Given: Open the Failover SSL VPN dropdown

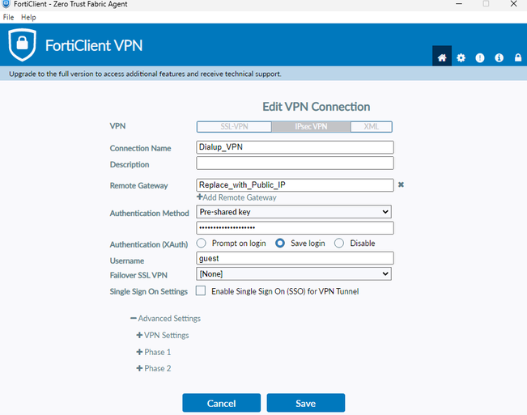Looking at the screenshot, I should tap(295, 274).
